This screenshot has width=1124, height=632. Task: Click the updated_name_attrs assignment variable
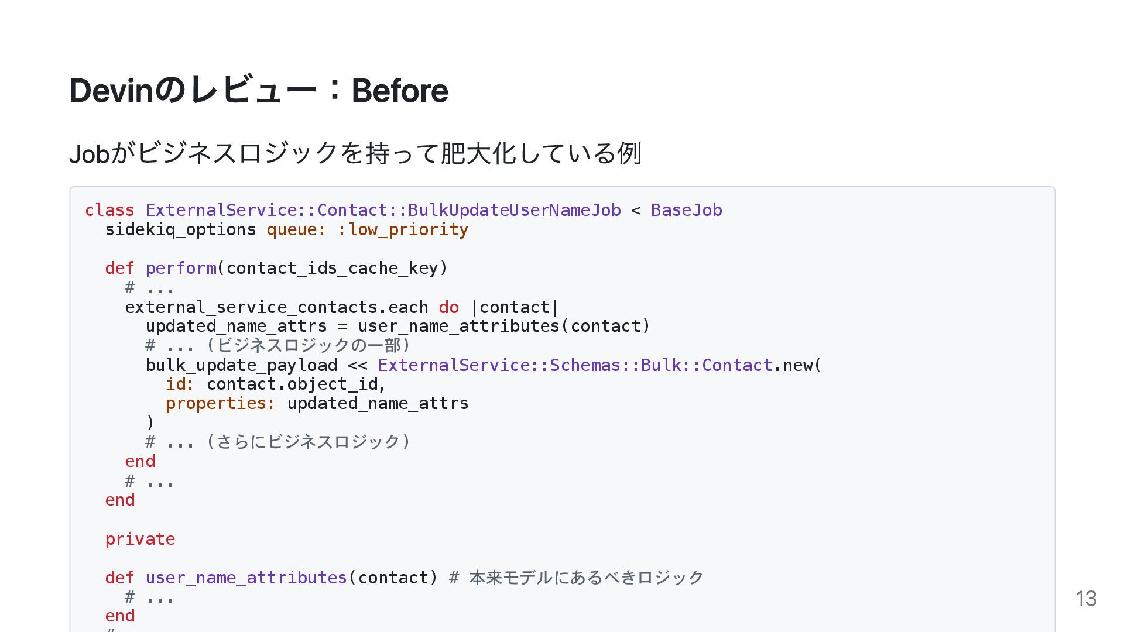pos(236,326)
